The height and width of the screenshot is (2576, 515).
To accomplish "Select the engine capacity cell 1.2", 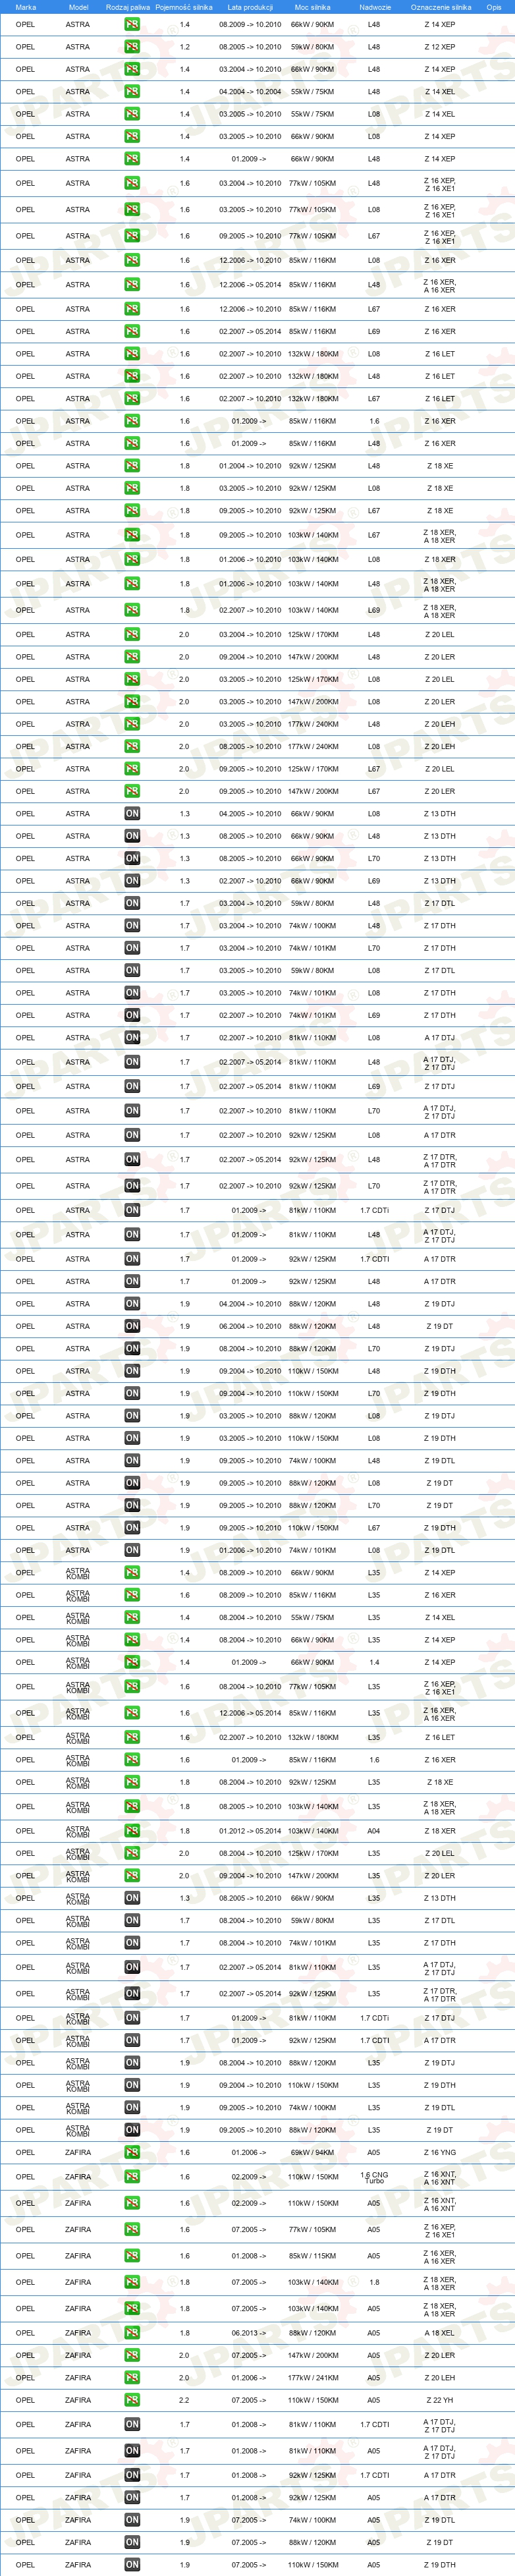I will point(184,47).
